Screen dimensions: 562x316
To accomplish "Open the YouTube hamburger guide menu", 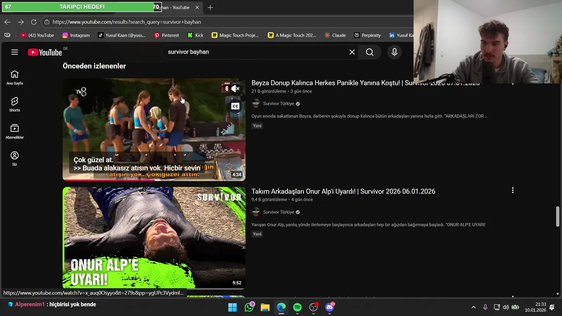I will [x=14, y=52].
